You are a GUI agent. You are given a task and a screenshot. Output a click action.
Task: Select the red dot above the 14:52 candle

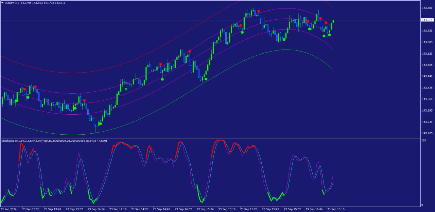pos(190,52)
